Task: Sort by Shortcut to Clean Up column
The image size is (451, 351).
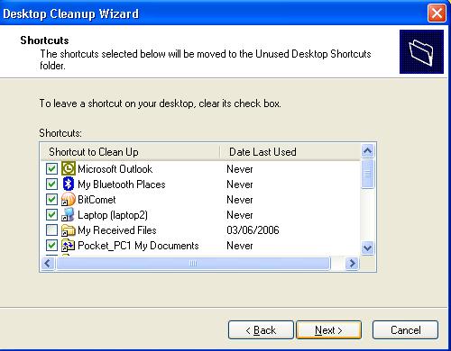Action: coord(131,152)
